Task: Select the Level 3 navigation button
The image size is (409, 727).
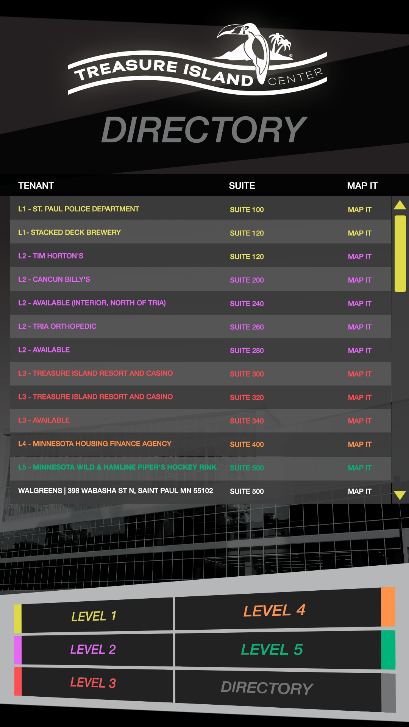Action: click(x=93, y=683)
